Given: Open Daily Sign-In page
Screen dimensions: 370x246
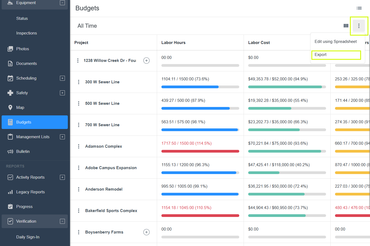Looking at the screenshot, I should [28, 237].
